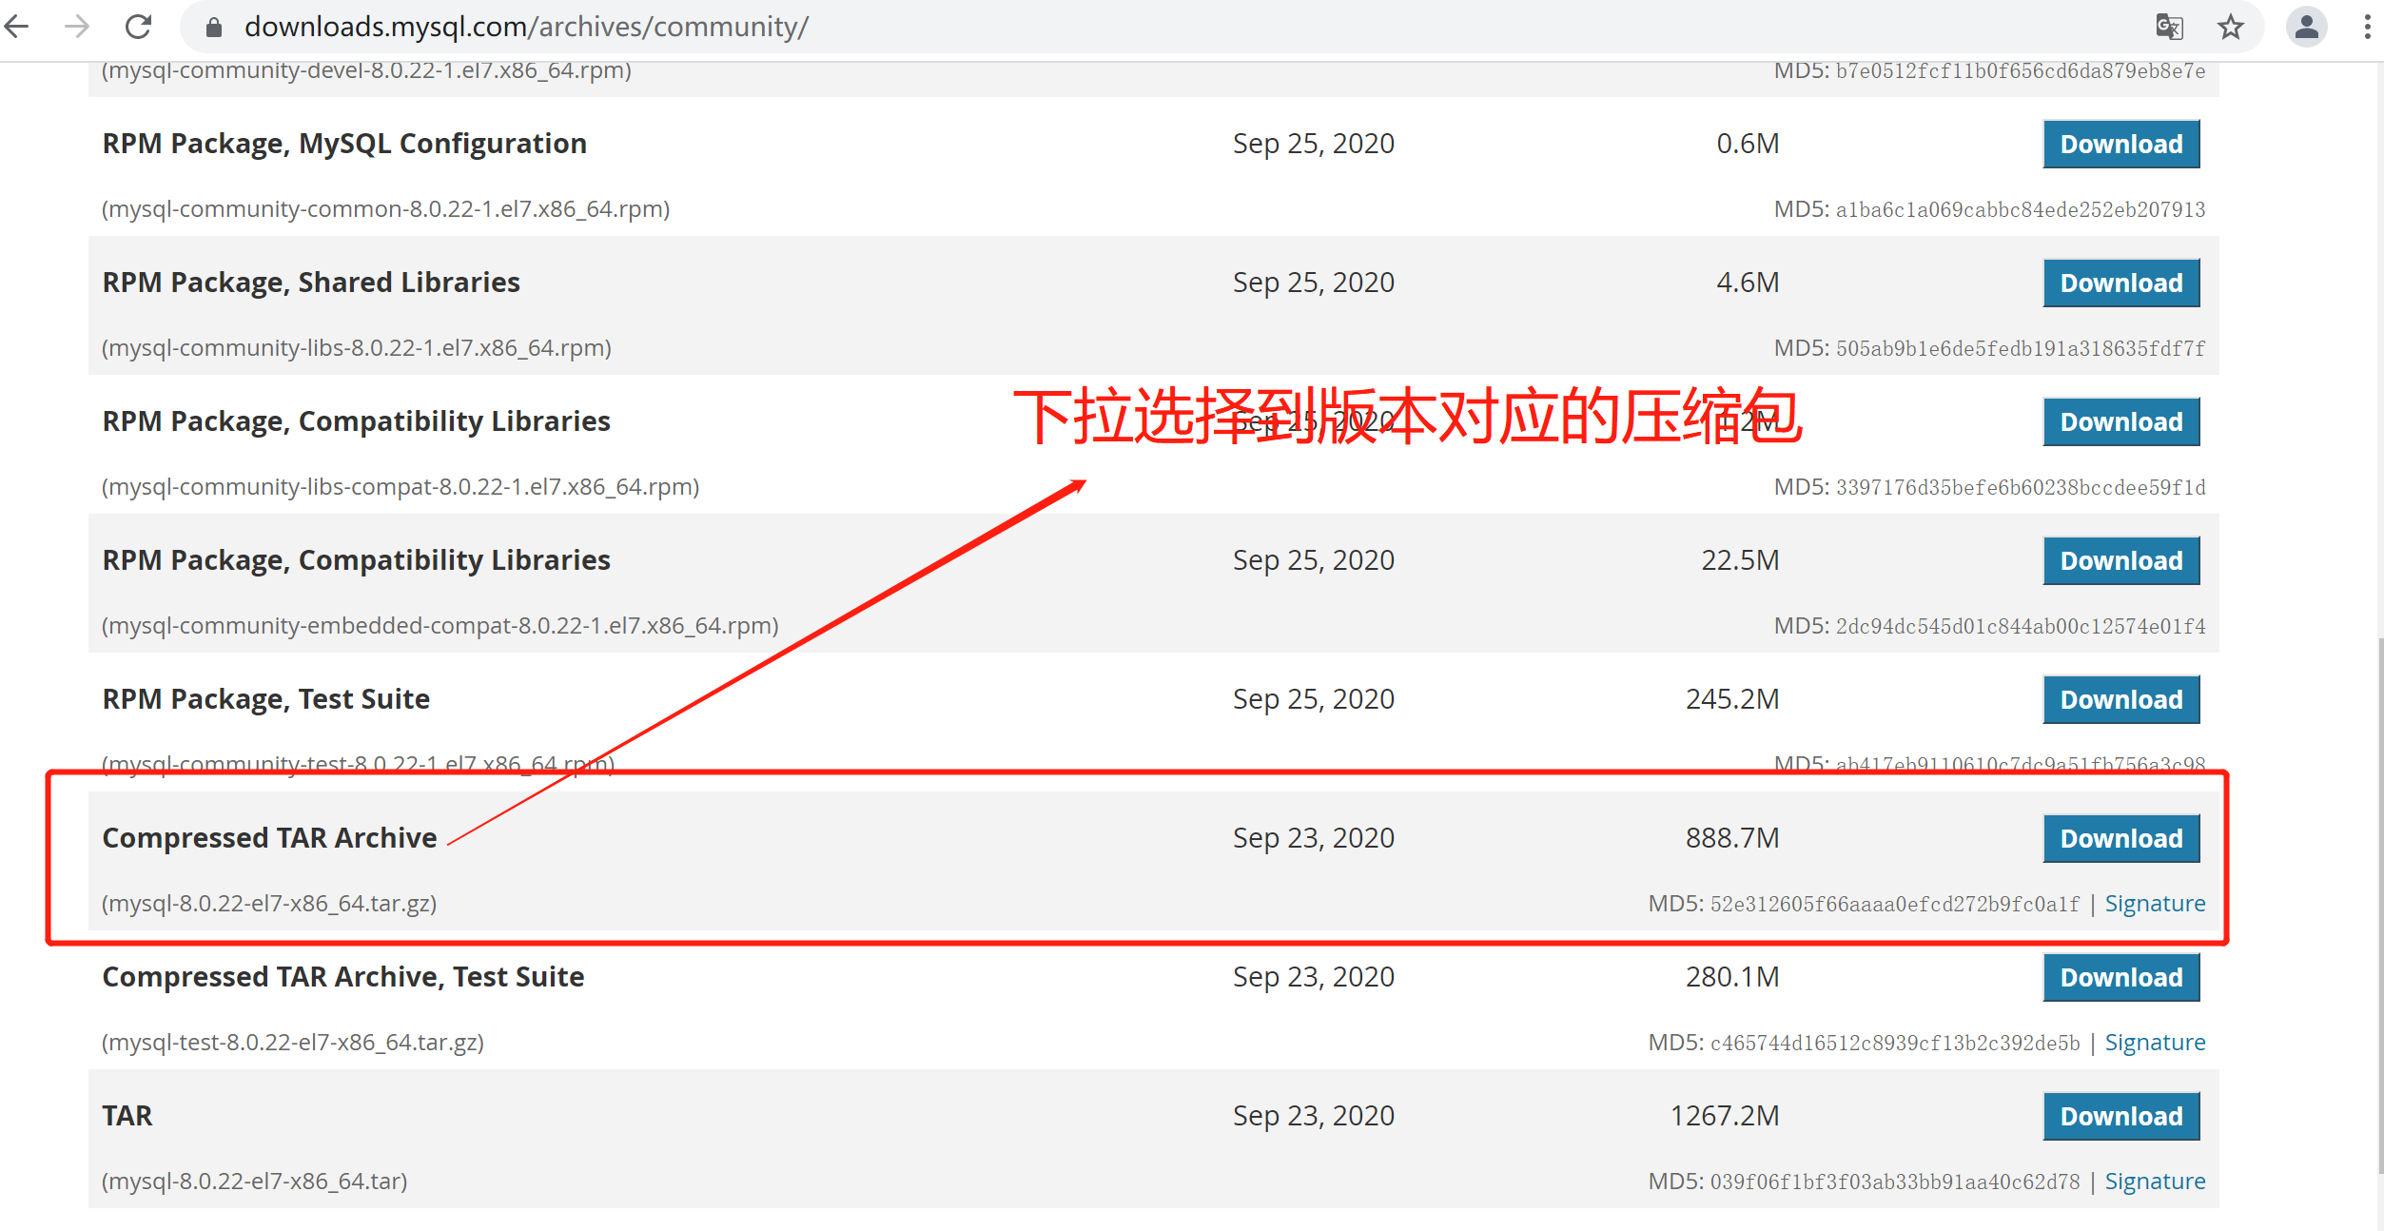
Task: Click the address bar URL field
Action: (1142, 27)
